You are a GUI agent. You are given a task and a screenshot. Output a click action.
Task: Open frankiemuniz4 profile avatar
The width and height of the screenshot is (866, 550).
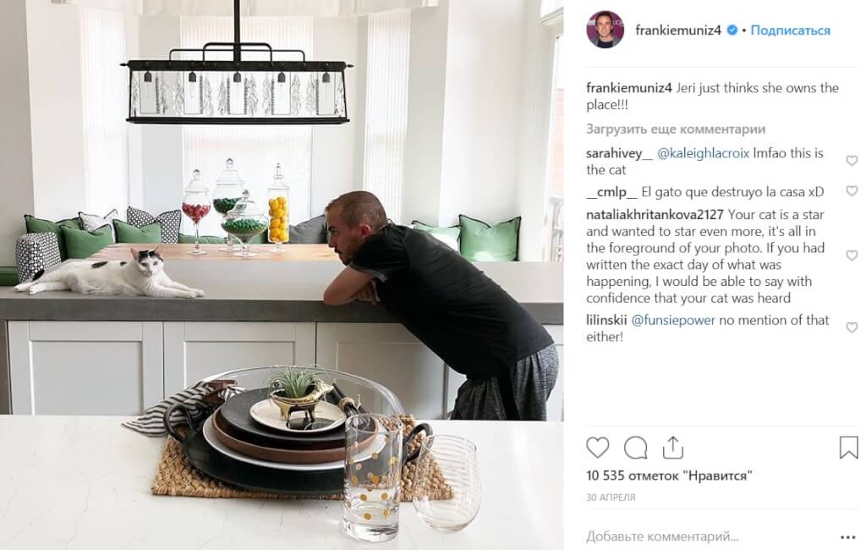click(x=606, y=30)
